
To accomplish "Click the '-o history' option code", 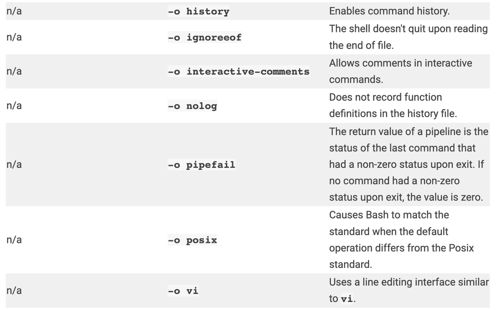I will coord(198,11).
